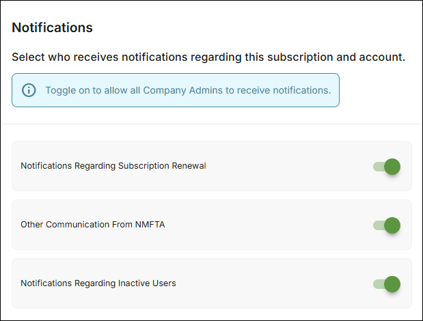Click the light green track of Inactive Users toggle
This screenshot has height=321, width=423.
(379, 284)
